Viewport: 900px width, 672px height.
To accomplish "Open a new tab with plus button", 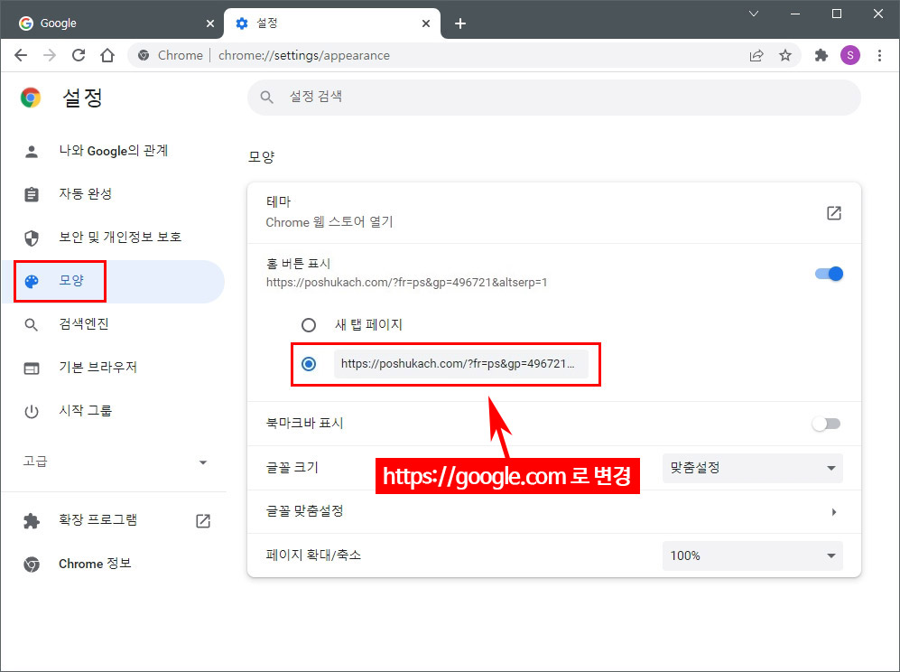I will (460, 23).
